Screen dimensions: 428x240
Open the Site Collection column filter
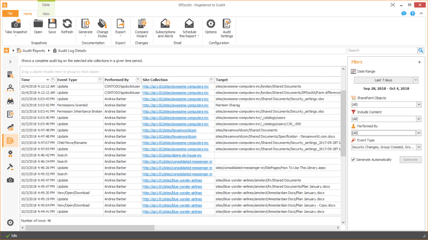[x=211, y=80]
